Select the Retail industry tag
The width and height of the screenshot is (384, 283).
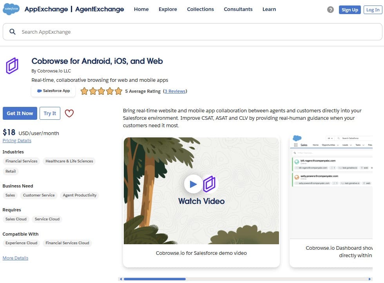(11, 171)
